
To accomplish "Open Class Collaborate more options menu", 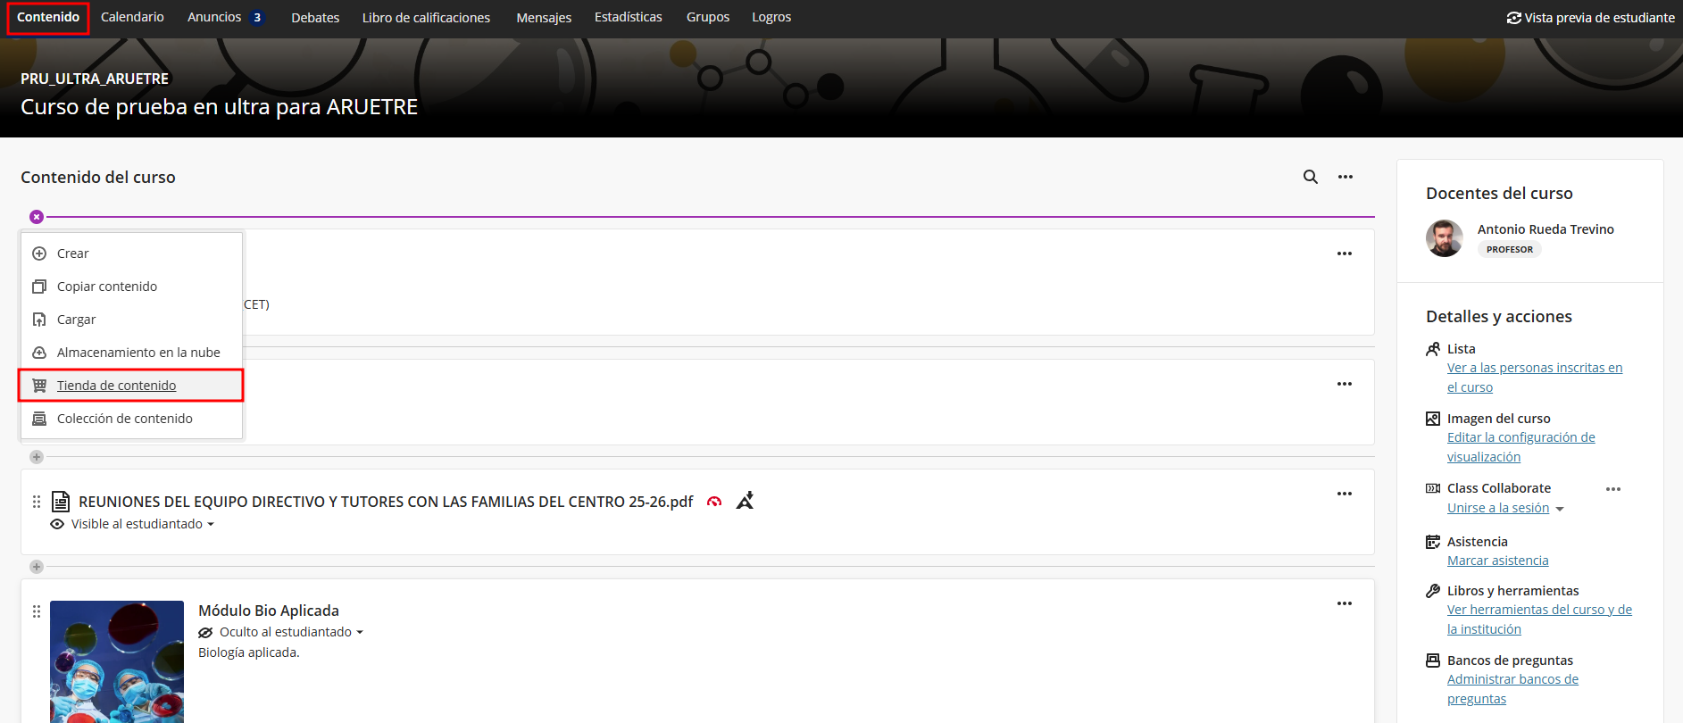I will click(1612, 489).
